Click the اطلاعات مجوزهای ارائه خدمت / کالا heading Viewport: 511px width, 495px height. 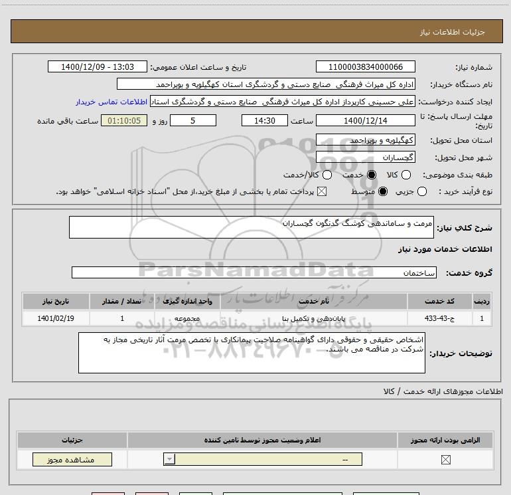pyautogui.click(x=443, y=391)
